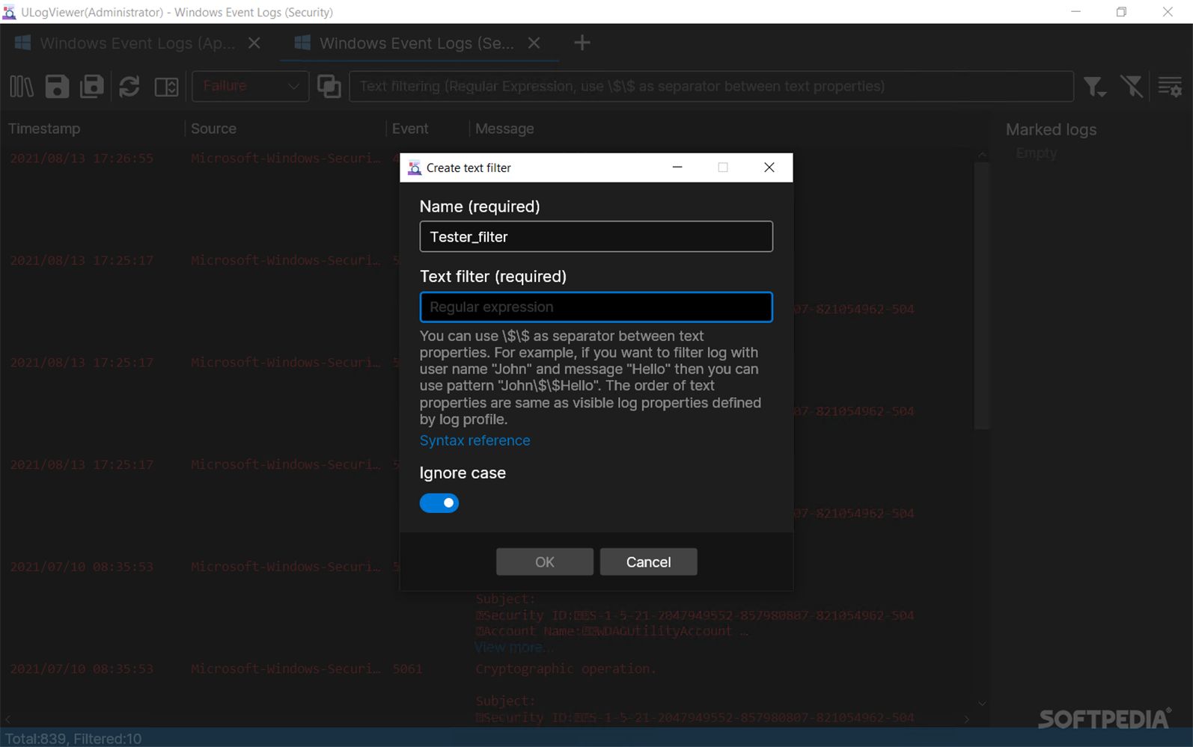
Task: Toggle the Ignore case switch
Action: tap(439, 503)
